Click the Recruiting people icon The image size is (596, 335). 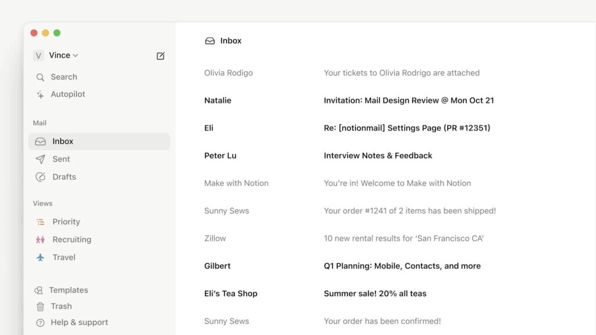tap(40, 240)
